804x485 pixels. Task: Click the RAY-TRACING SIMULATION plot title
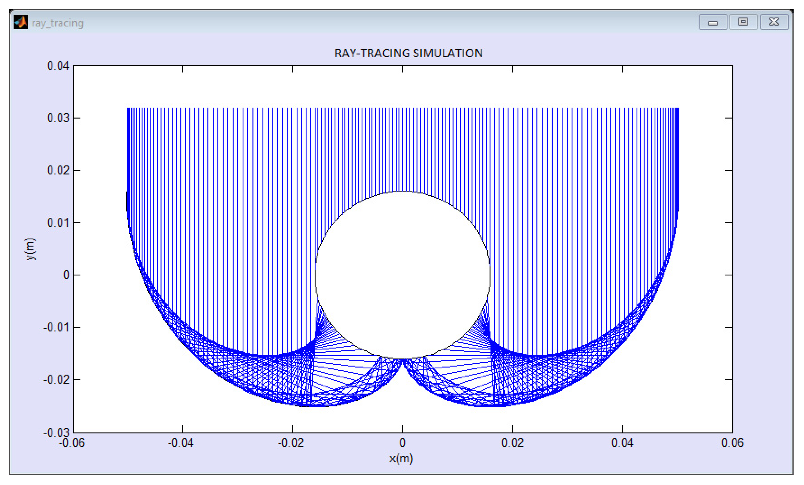click(x=408, y=53)
